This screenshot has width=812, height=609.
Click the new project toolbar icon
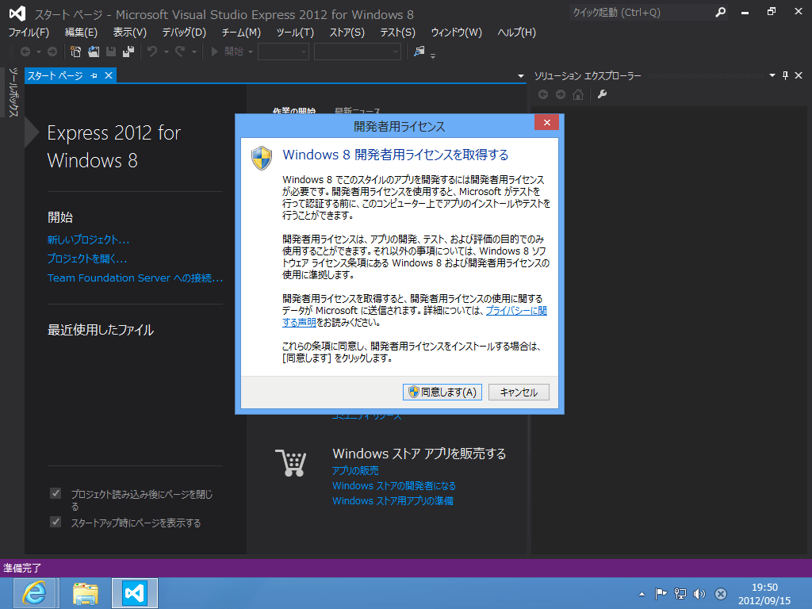pos(75,52)
